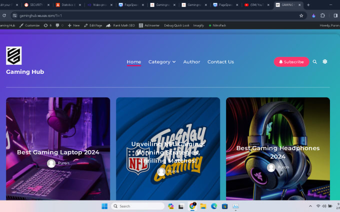Open Imagify in the admin bar
Viewport: 340px width, 212px height.
click(198, 25)
